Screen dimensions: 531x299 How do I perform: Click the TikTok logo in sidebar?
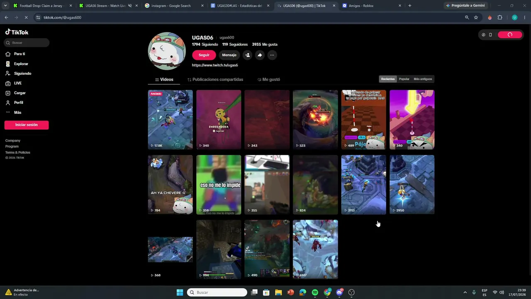point(17,32)
